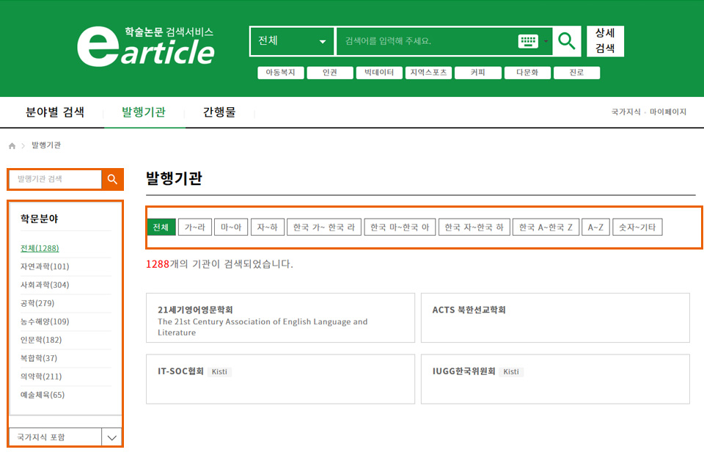
Task: Filter by 복합학(37) category
Action: (39, 358)
